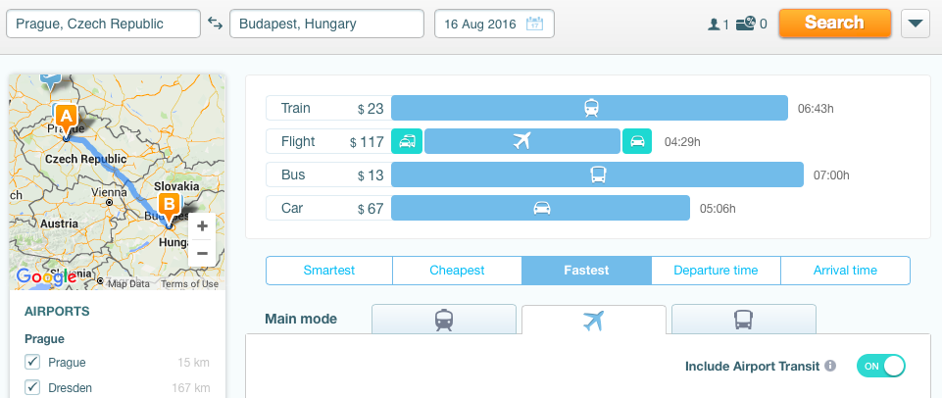Click the Budapest, Hungary destination field
Viewport: 942px width, 398px height.
(326, 25)
